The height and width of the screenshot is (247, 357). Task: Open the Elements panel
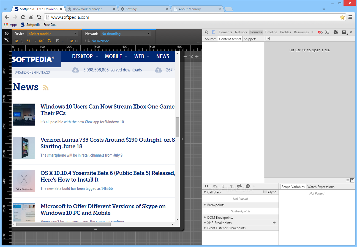pyautogui.click(x=225, y=32)
